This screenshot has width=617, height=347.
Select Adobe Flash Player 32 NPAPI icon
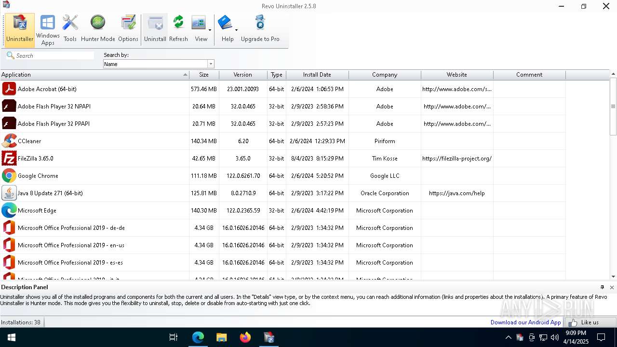click(x=9, y=107)
